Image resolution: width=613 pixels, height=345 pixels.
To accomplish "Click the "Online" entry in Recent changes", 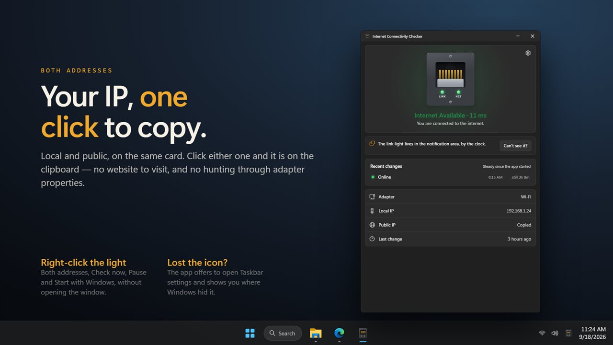I will click(384, 177).
